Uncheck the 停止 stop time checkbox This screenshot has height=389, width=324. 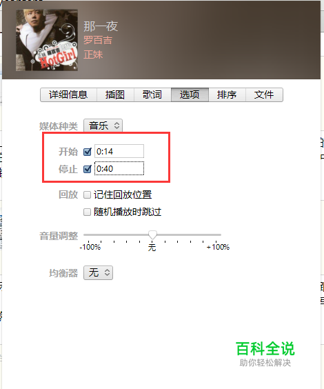[x=88, y=169]
